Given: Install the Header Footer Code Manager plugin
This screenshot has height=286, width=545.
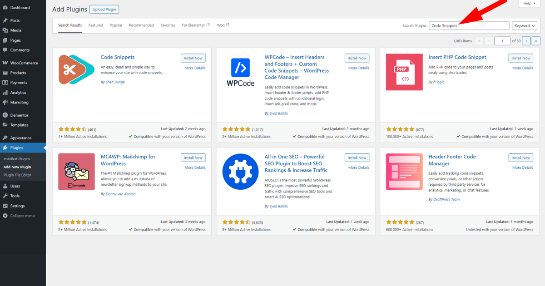Looking at the screenshot, I should (x=521, y=158).
